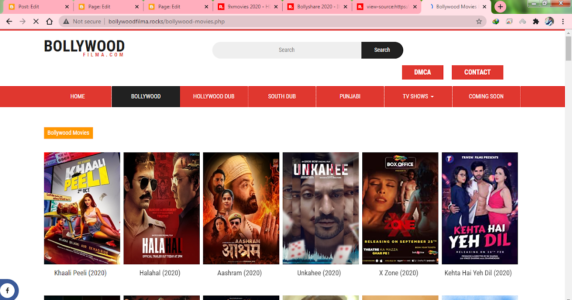Click the red CONTACT button
The image size is (572, 300).
coord(477,72)
